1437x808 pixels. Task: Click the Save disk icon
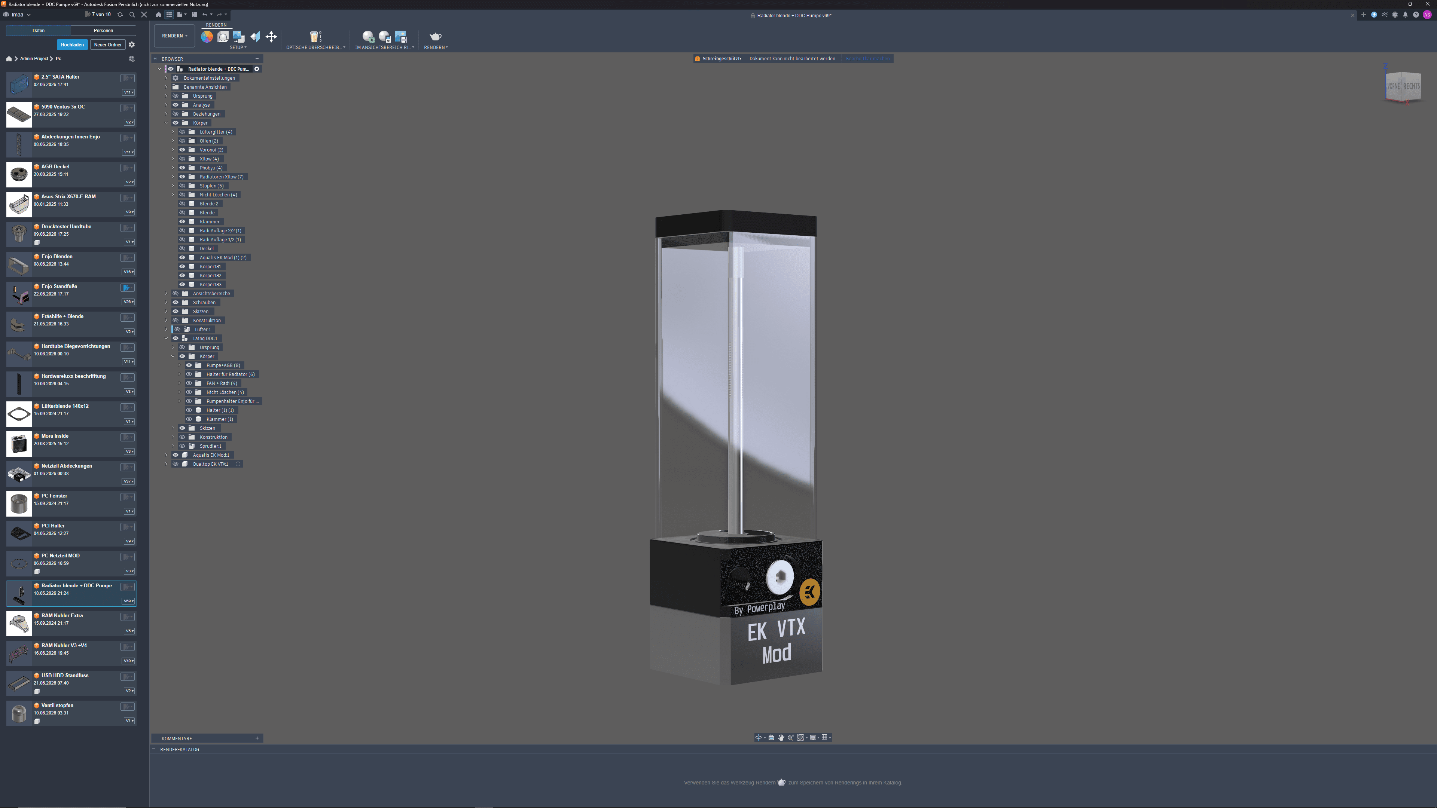(195, 15)
